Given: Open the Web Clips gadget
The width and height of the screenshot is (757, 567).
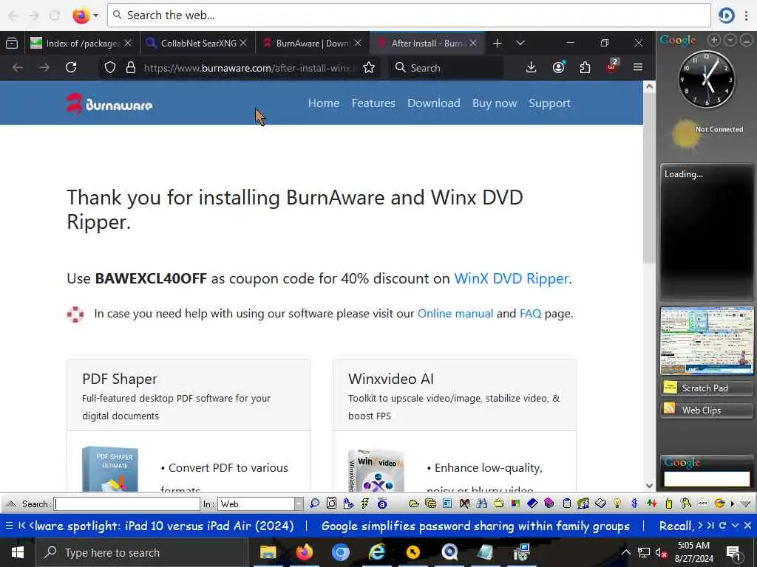Looking at the screenshot, I should tap(706, 410).
